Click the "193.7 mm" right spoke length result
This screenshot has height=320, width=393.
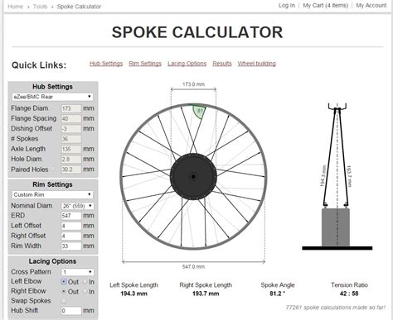coord(206,294)
